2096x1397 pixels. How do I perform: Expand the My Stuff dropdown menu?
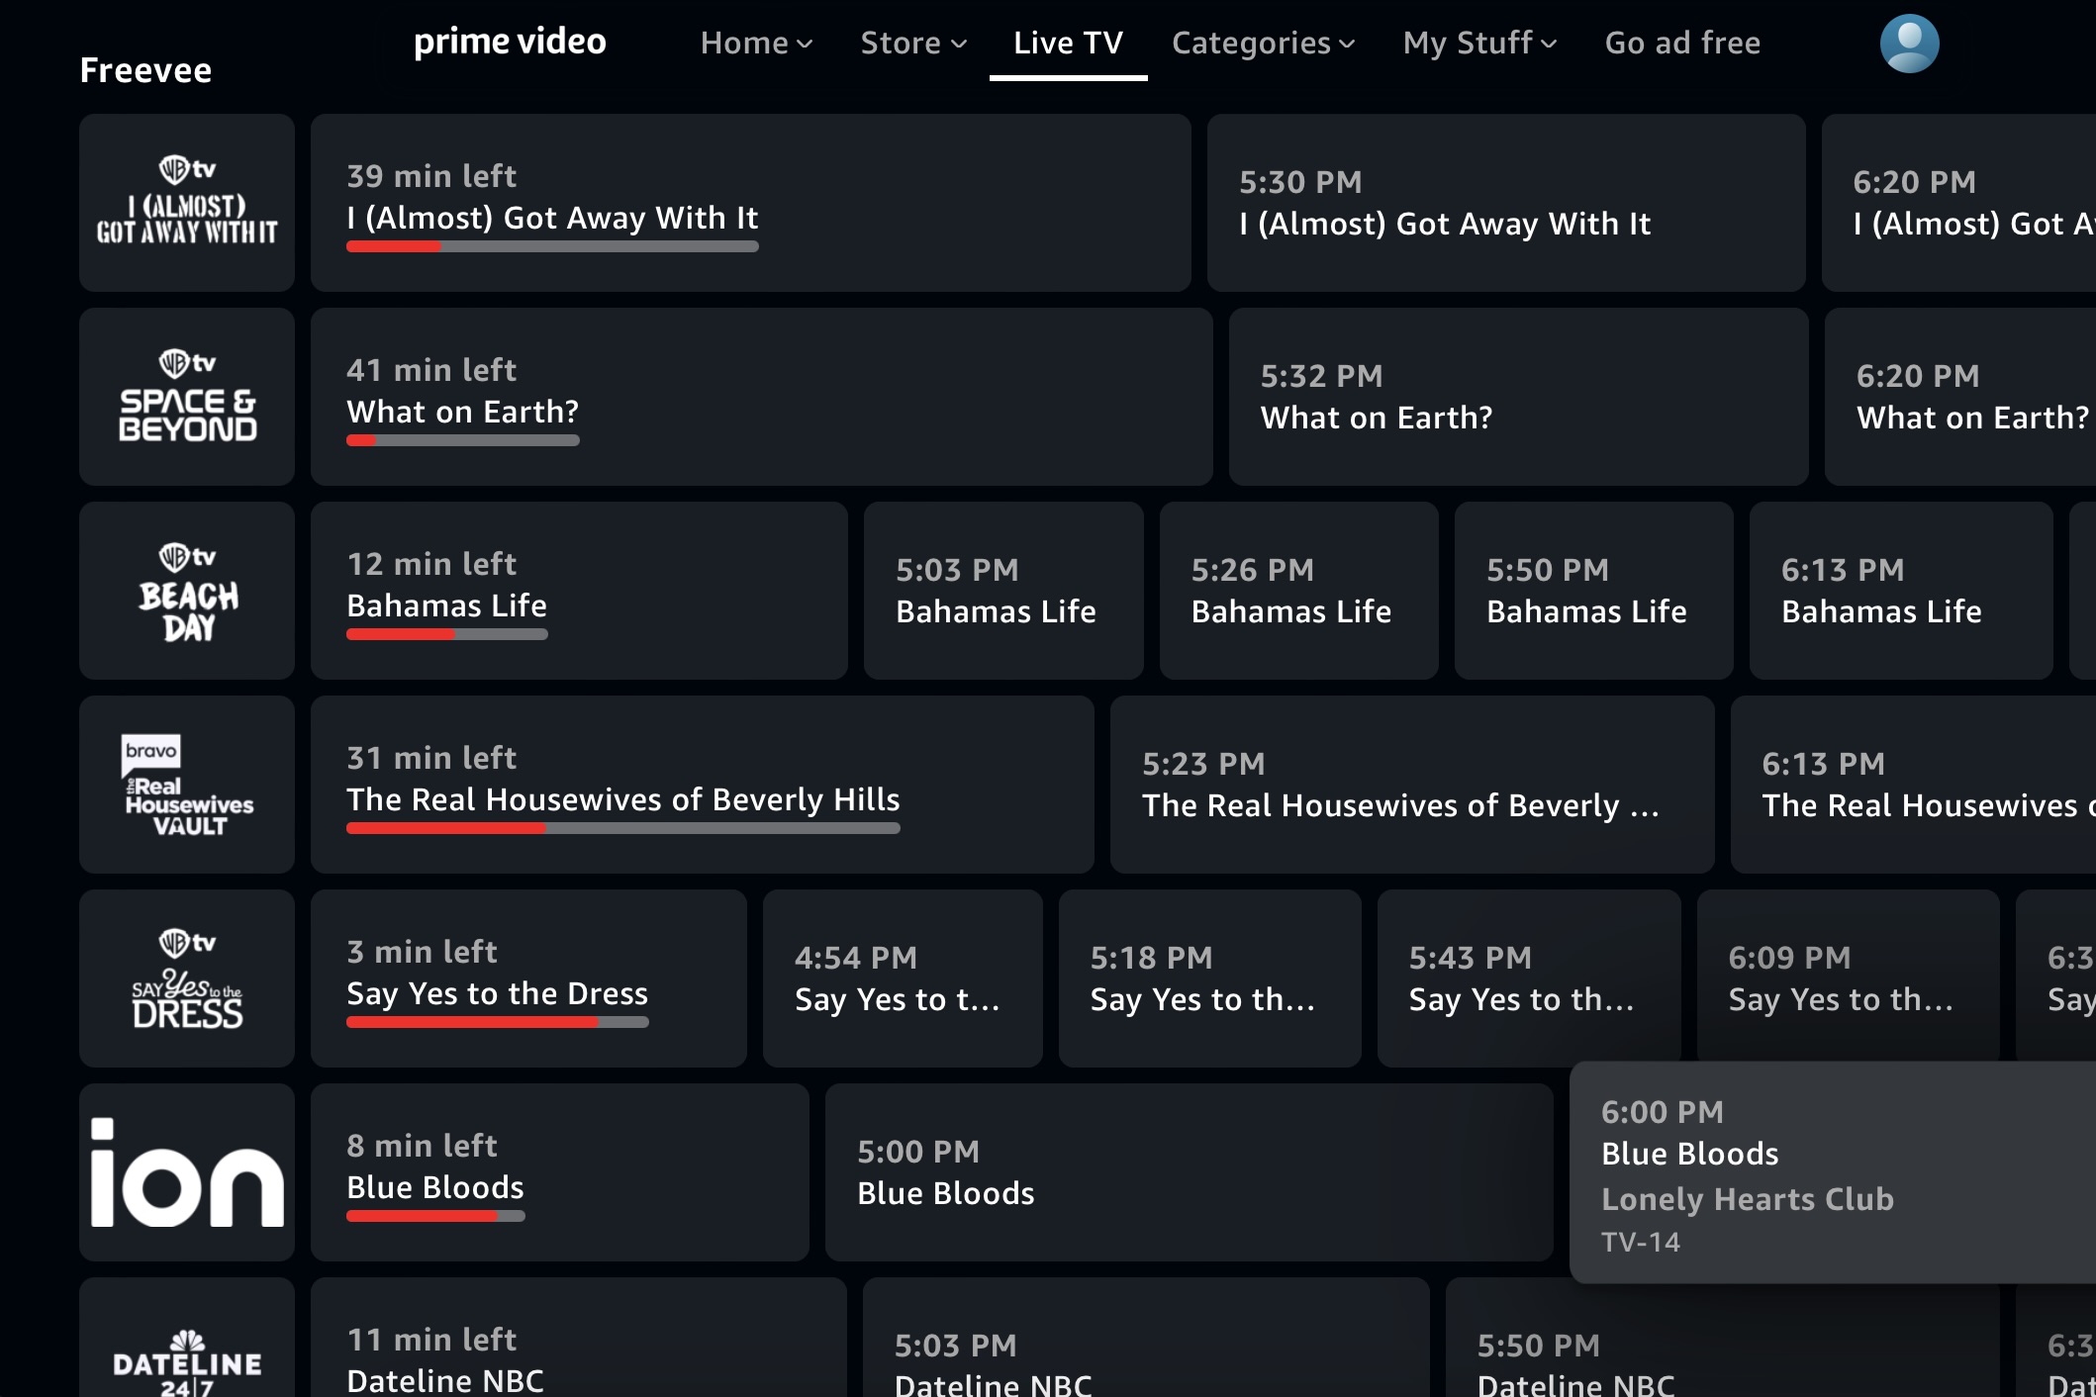(1479, 43)
